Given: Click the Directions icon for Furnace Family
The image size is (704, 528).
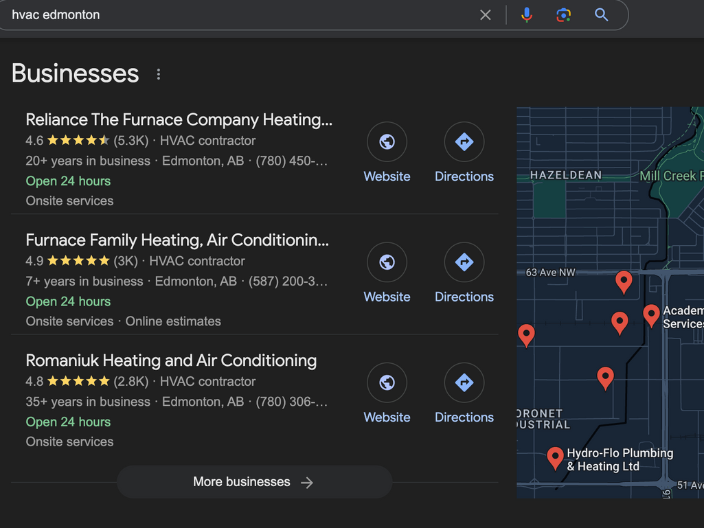Looking at the screenshot, I should coord(464,262).
